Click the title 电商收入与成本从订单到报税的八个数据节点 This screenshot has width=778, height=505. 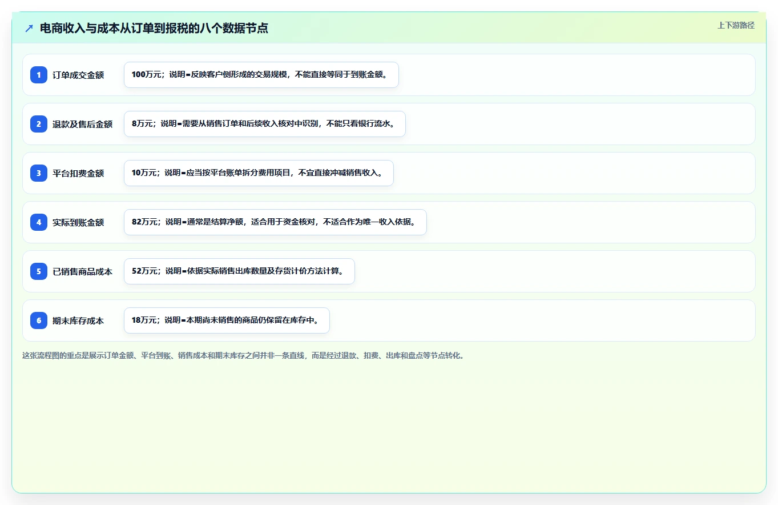point(154,28)
